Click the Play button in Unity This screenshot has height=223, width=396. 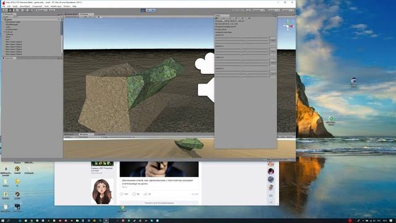[x=143, y=11]
